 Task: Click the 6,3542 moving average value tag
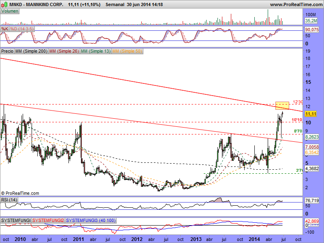(312, 153)
